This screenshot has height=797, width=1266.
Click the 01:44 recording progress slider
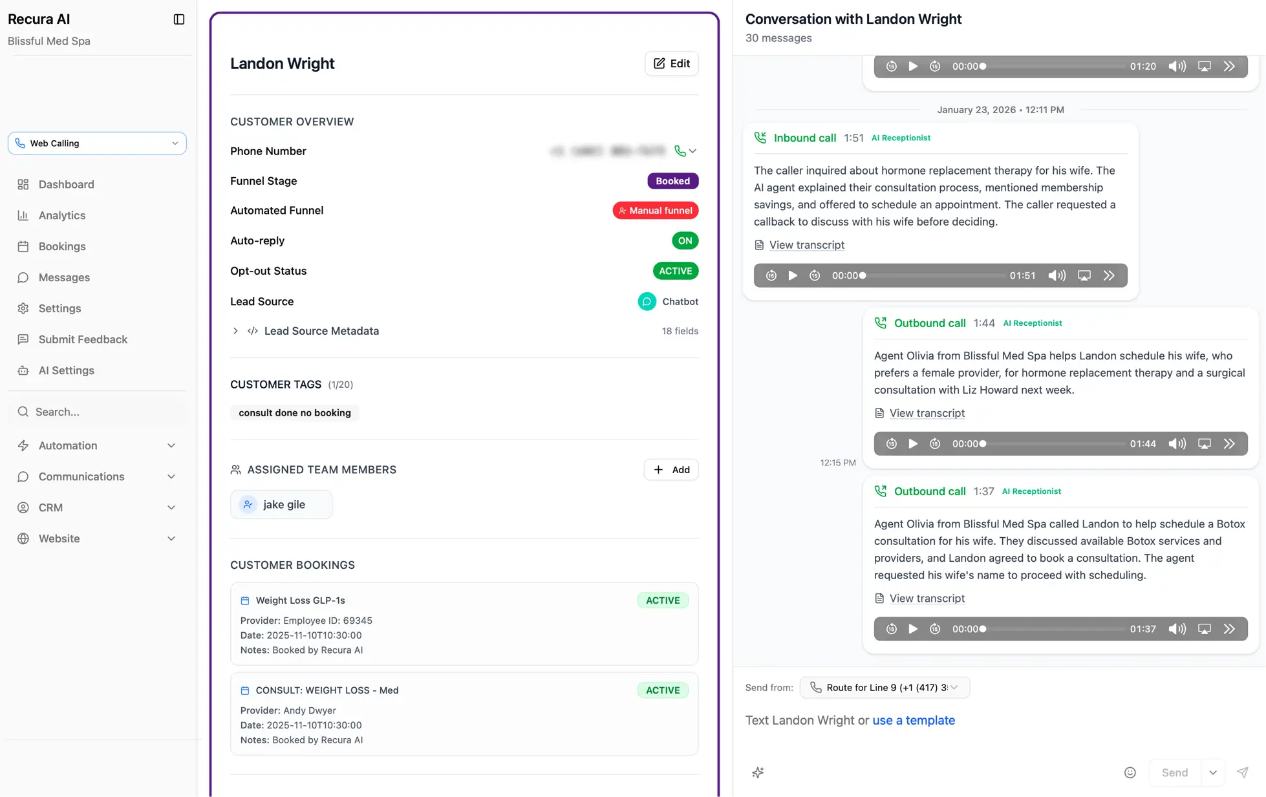[x=1054, y=444]
